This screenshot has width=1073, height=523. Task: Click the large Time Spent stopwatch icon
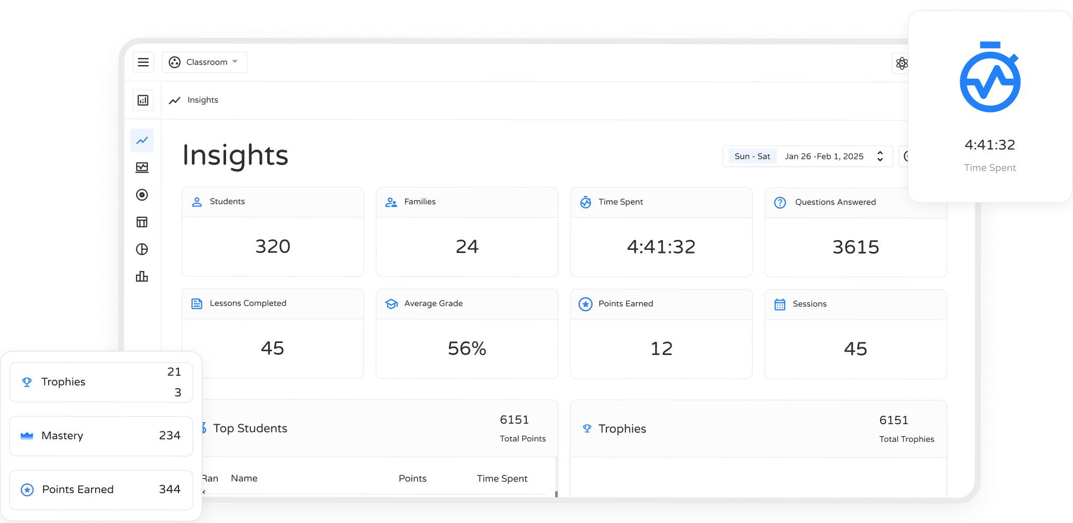pyautogui.click(x=990, y=78)
